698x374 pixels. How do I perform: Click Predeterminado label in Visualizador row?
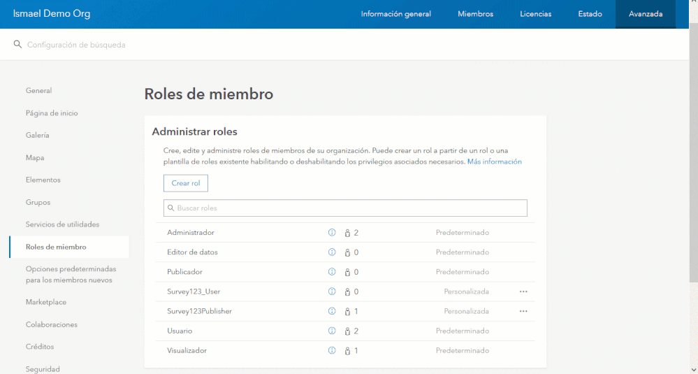[462, 350]
